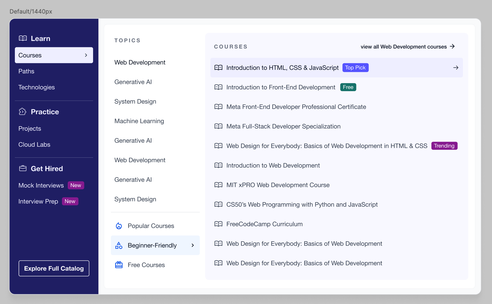Select the Machine Learning topic

pyautogui.click(x=139, y=121)
